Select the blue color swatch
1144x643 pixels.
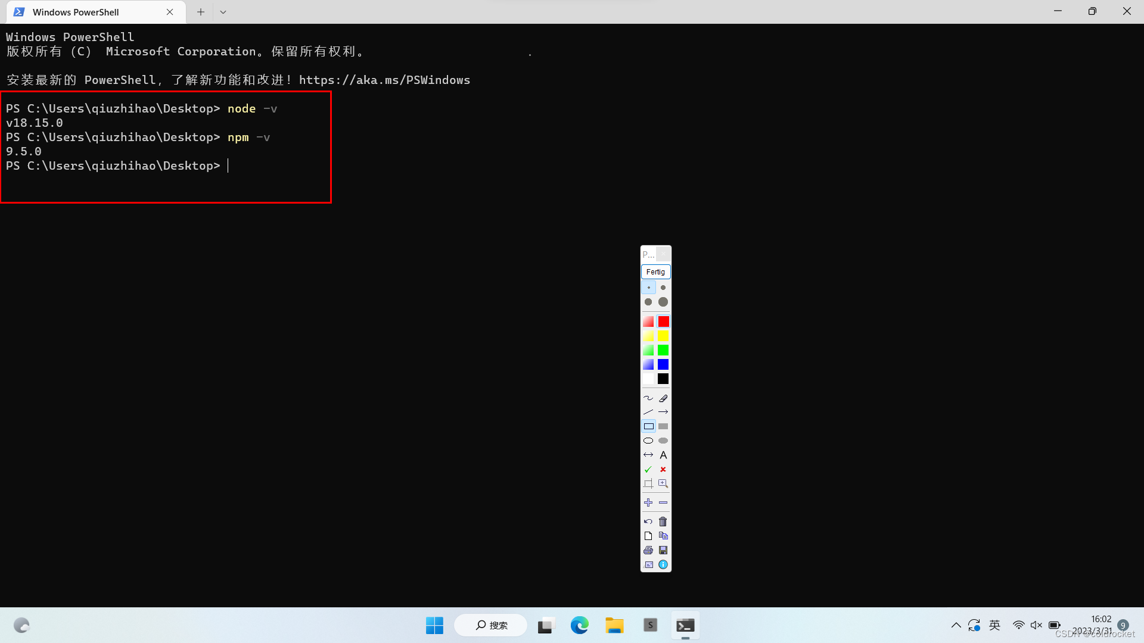[x=663, y=364]
